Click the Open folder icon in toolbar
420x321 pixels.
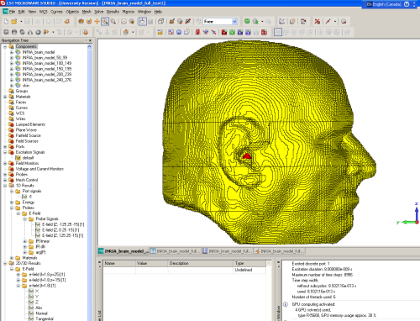[13, 21]
